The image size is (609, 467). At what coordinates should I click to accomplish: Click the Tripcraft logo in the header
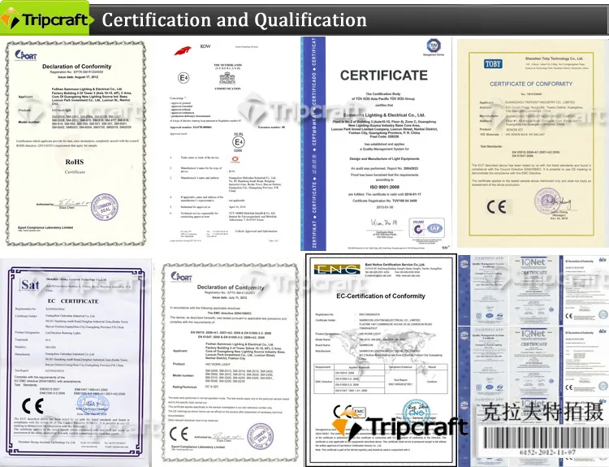45,18
